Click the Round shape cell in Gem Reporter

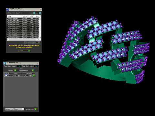pos(16,73)
